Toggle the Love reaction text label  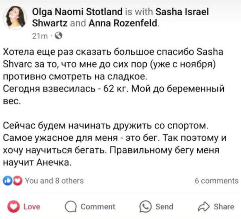(32, 207)
